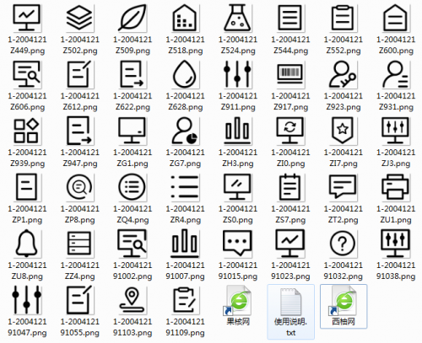Screen dimensions: 422x343
Task: Select the barcode laptop icon Z917.png
Action: click(x=290, y=74)
